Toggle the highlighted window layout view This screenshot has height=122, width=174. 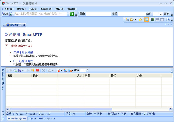[x=146, y=20]
